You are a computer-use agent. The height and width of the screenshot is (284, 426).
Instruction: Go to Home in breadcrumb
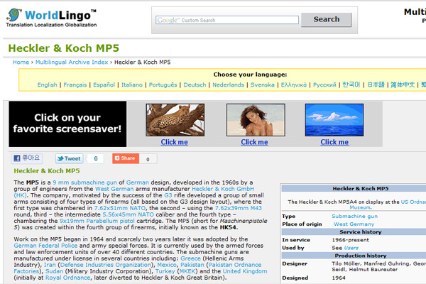21,62
